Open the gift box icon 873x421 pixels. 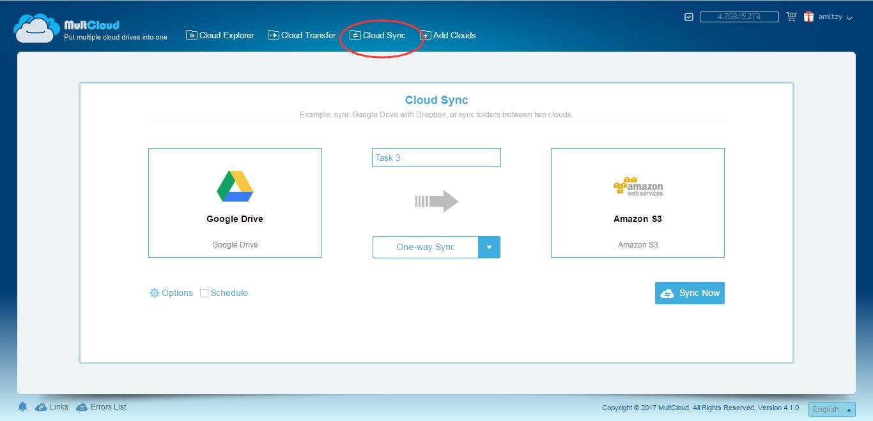pyautogui.click(x=808, y=17)
